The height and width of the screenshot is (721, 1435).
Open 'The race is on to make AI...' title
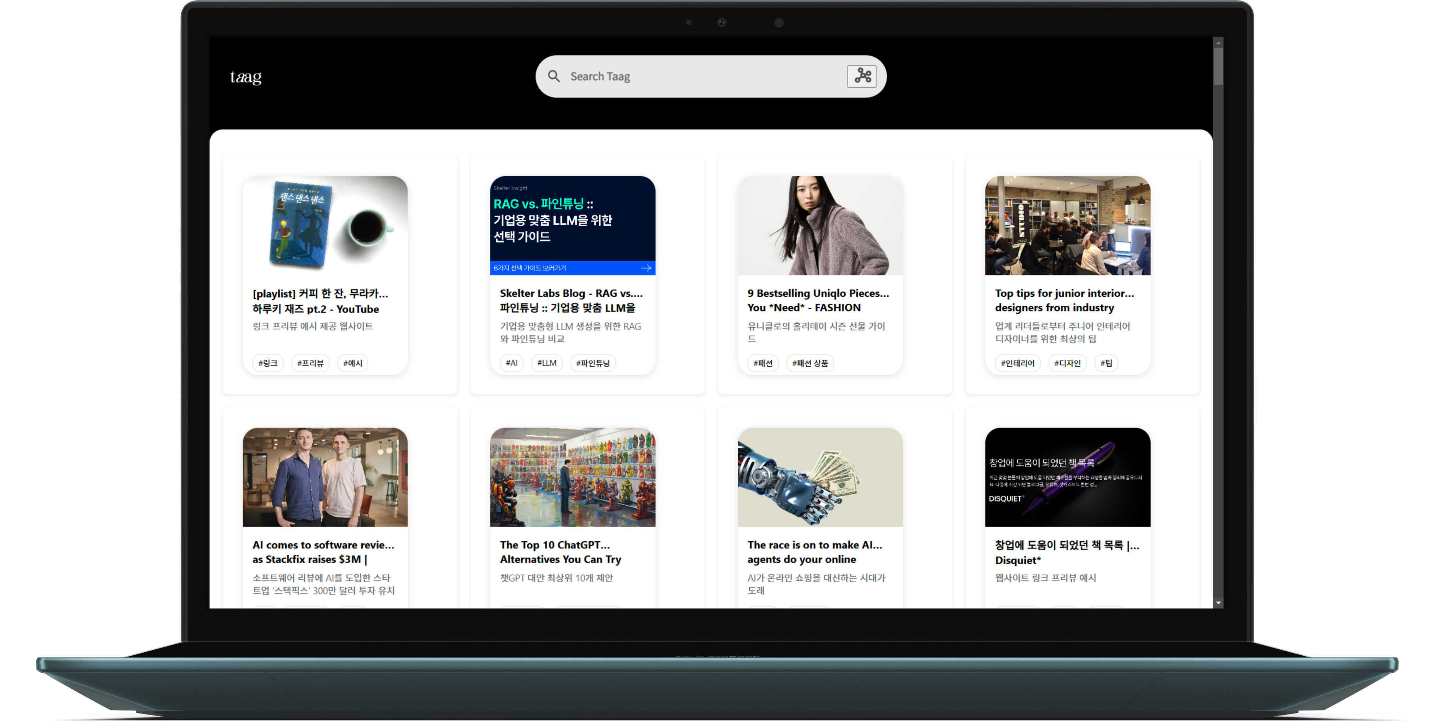click(814, 552)
